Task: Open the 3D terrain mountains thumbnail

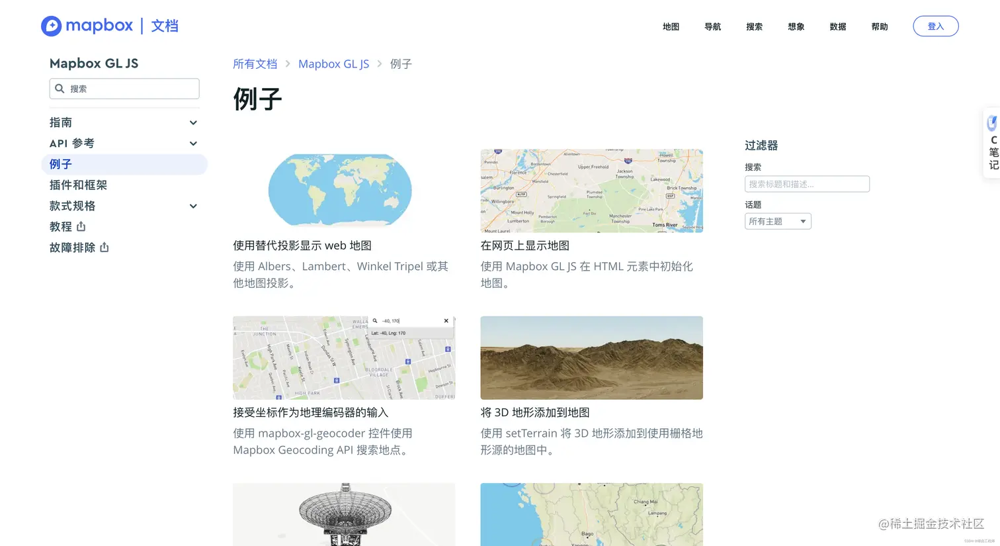Action: click(591, 357)
